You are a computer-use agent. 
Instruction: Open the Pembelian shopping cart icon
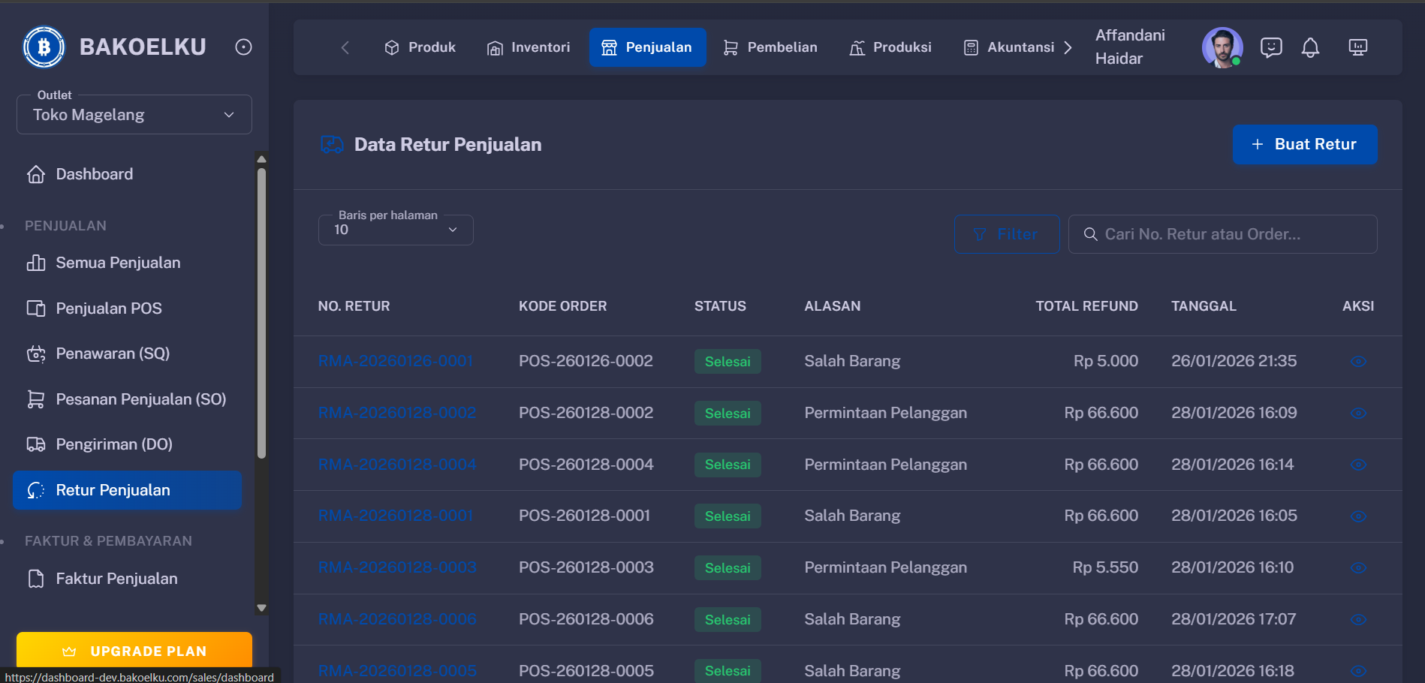(730, 47)
